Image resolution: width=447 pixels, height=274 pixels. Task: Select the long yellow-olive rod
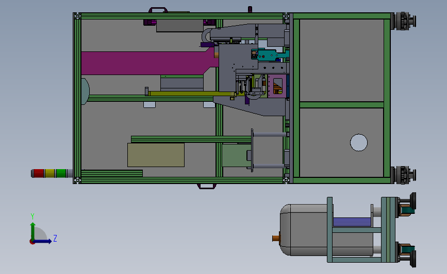(191, 94)
